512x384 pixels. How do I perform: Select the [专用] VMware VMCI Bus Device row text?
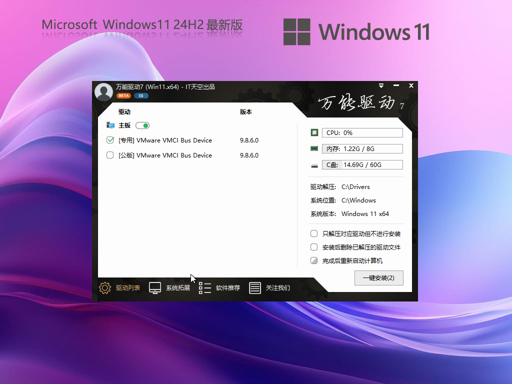point(165,140)
